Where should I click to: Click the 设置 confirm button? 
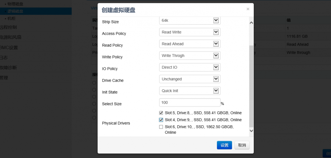[x=224, y=145]
